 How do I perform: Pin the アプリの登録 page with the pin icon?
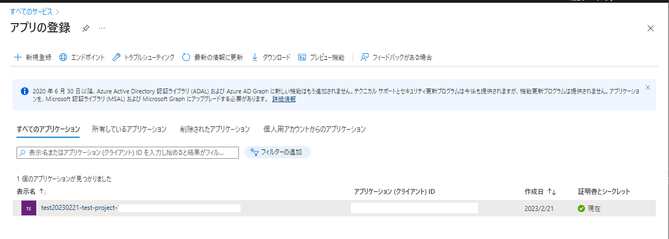[86, 28]
